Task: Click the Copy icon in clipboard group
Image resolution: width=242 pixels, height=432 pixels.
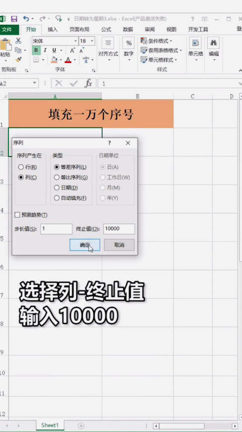Action: pos(18,50)
